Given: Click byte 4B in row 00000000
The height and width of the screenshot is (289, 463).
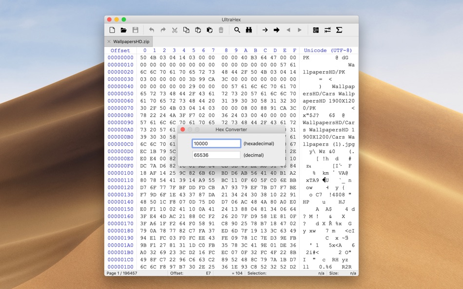Looking at the screenshot, I should coord(153,58).
